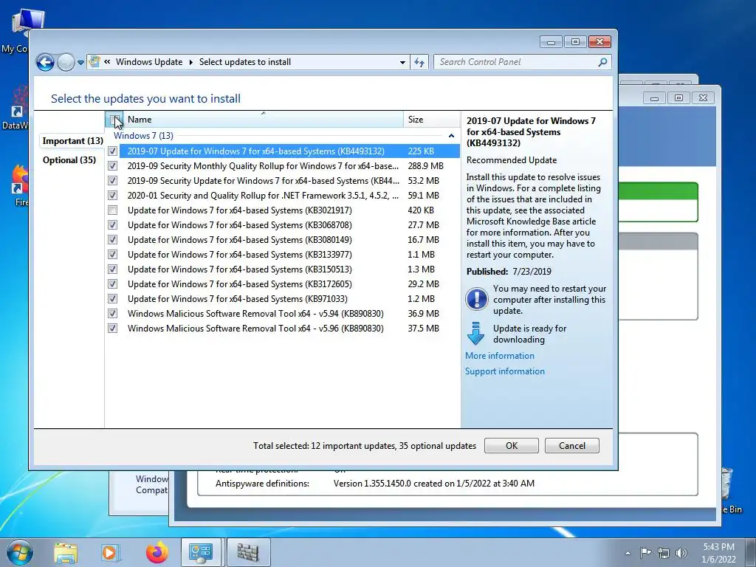The image size is (756, 567).
Task: Launch Firefox from the taskbar
Action: click(x=157, y=552)
